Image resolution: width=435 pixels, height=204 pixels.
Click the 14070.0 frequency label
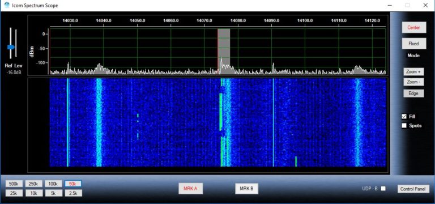204,20
